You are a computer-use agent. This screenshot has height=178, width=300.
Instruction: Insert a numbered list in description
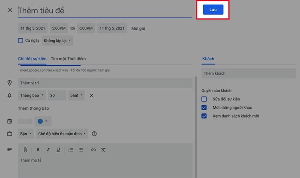click(x=71, y=150)
